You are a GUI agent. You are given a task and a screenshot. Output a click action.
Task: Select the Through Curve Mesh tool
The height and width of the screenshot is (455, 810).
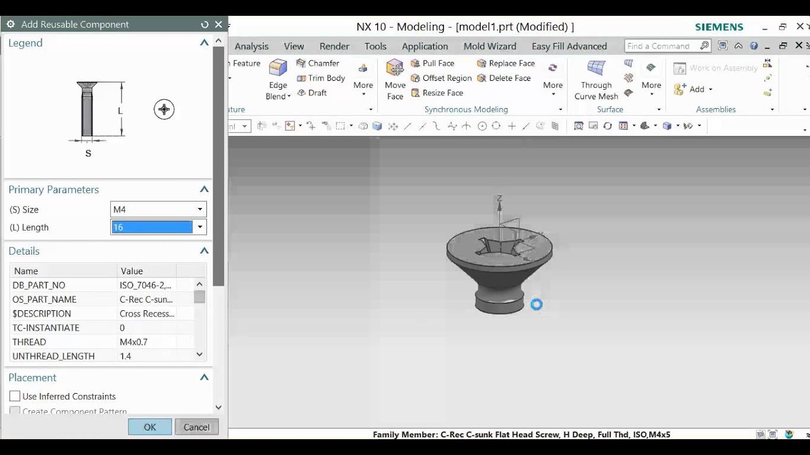click(x=596, y=80)
